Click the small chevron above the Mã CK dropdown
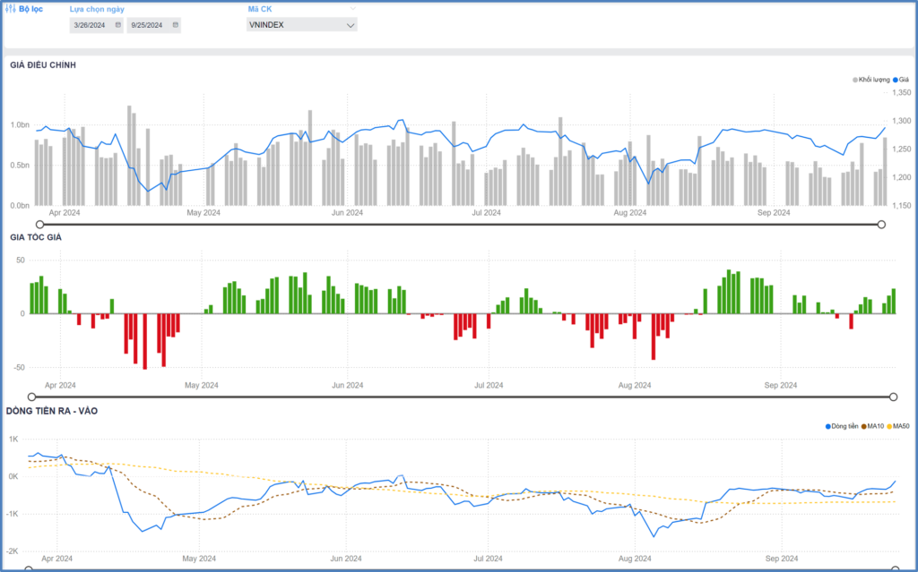918x572 pixels. (x=351, y=9)
